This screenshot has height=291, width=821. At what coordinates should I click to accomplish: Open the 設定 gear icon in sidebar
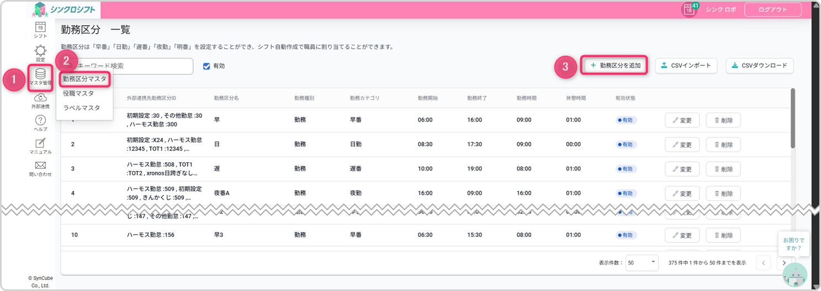click(40, 51)
